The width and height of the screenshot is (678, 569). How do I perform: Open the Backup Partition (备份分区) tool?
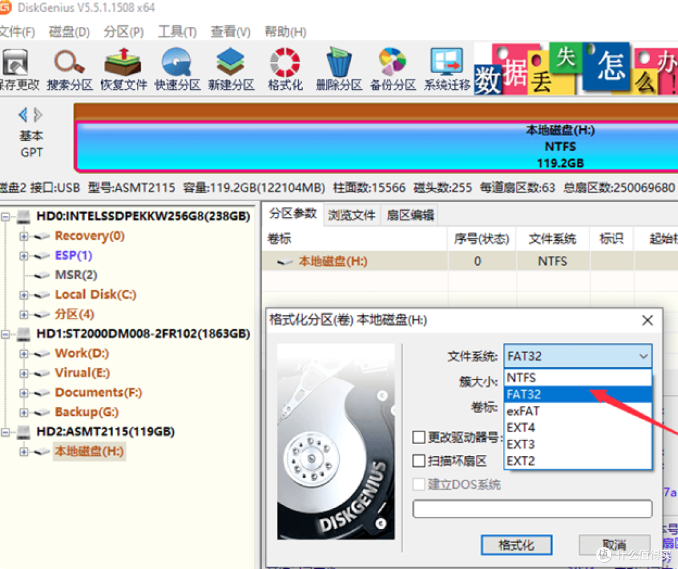392,69
